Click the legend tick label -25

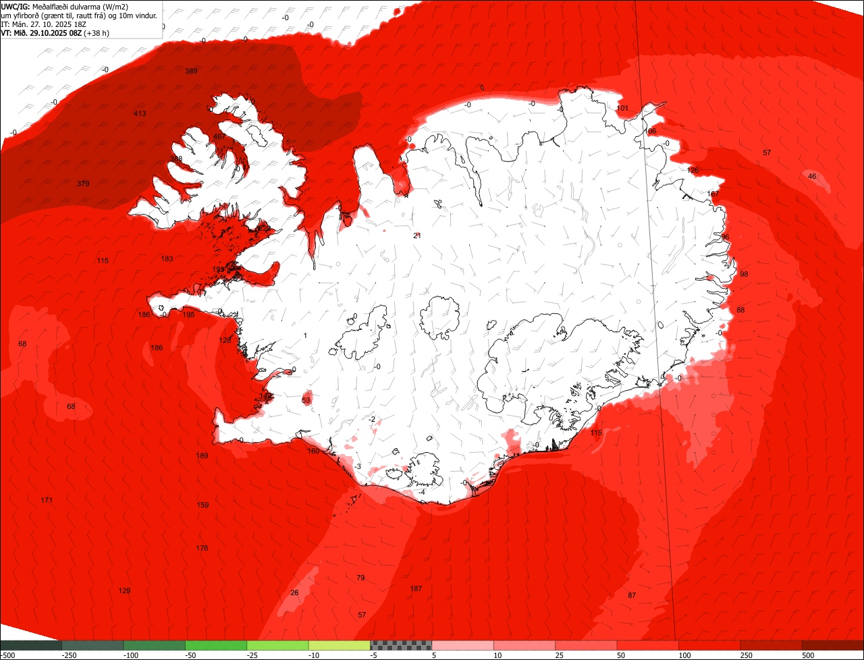click(x=253, y=655)
